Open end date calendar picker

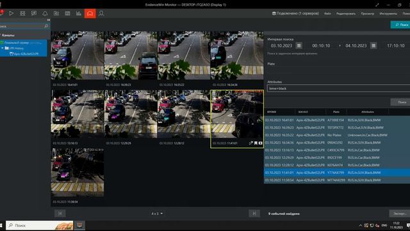click(373, 46)
